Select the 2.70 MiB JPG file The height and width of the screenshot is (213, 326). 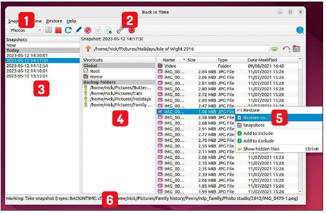tap(196, 140)
